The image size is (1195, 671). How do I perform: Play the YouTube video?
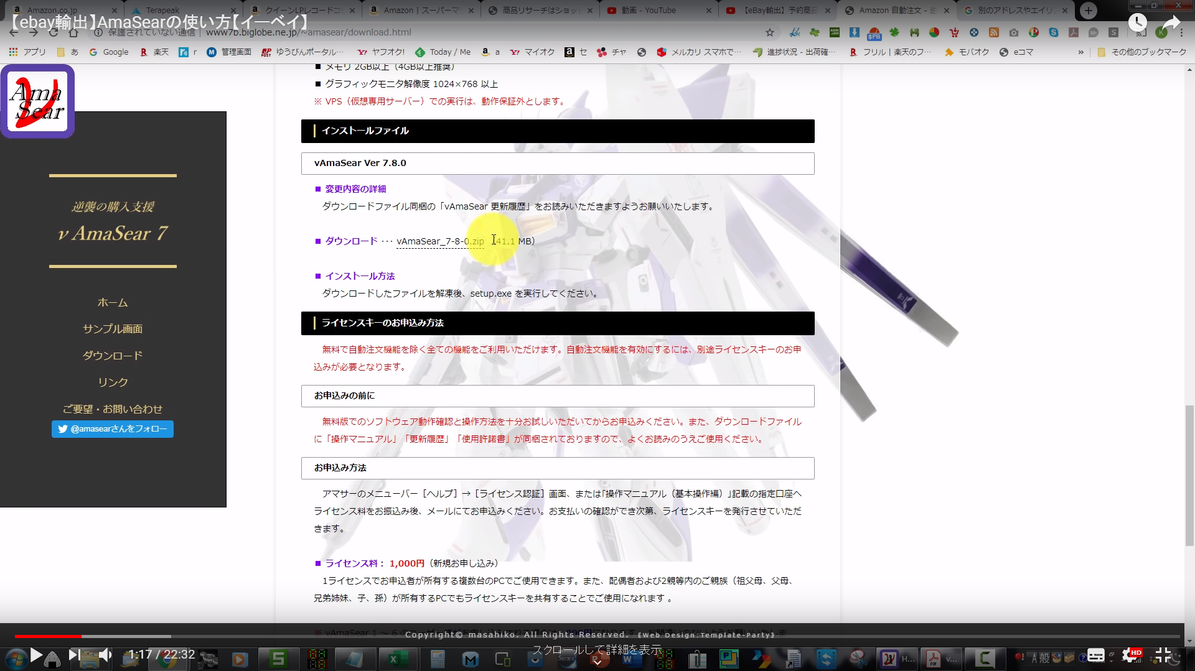tap(36, 654)
